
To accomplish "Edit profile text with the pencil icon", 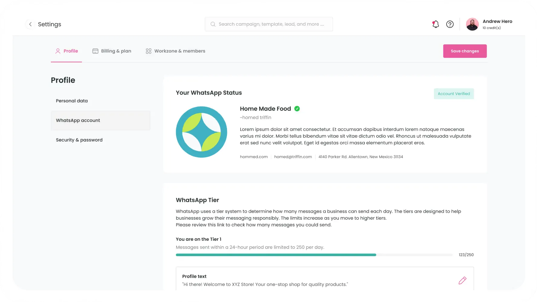I will [462, 281].
